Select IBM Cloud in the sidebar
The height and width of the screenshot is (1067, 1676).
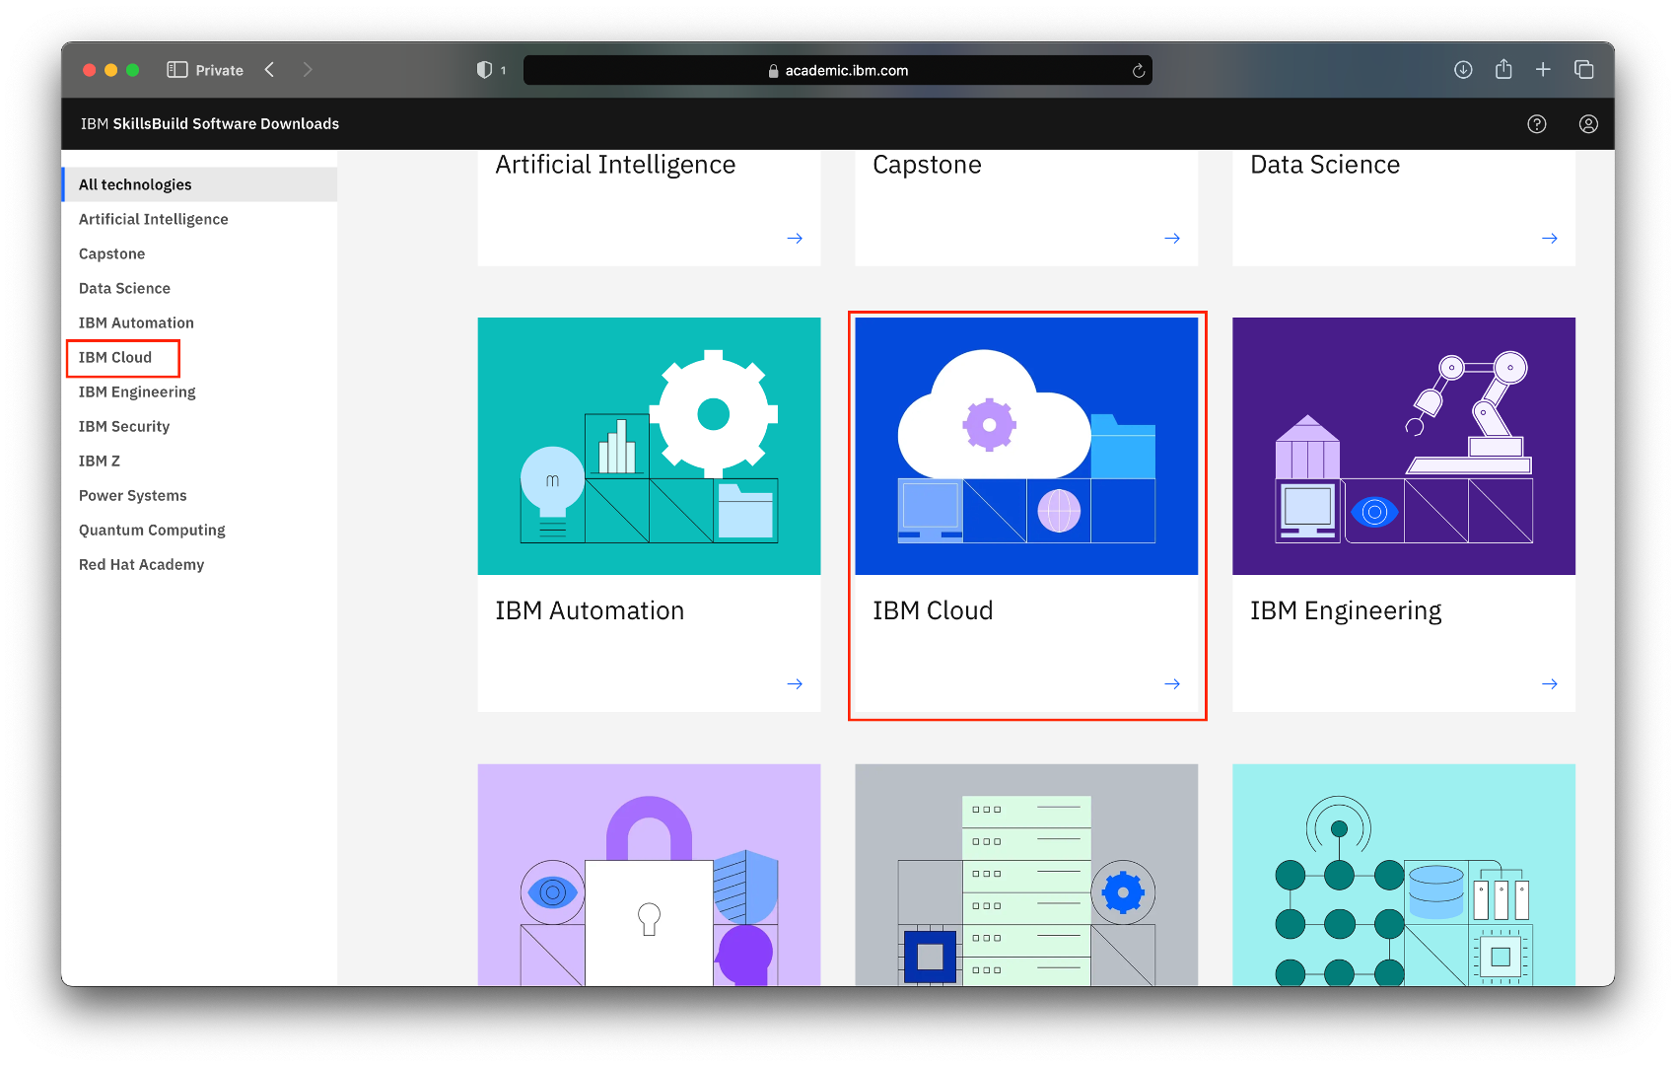(x=200, y=357)
